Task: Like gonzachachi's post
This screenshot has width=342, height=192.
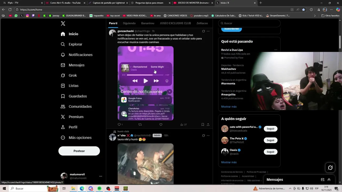Action: click(161, 125)
